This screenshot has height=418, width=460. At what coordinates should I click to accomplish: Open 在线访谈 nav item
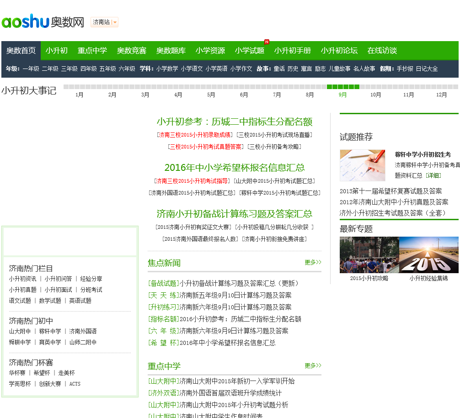382,50
